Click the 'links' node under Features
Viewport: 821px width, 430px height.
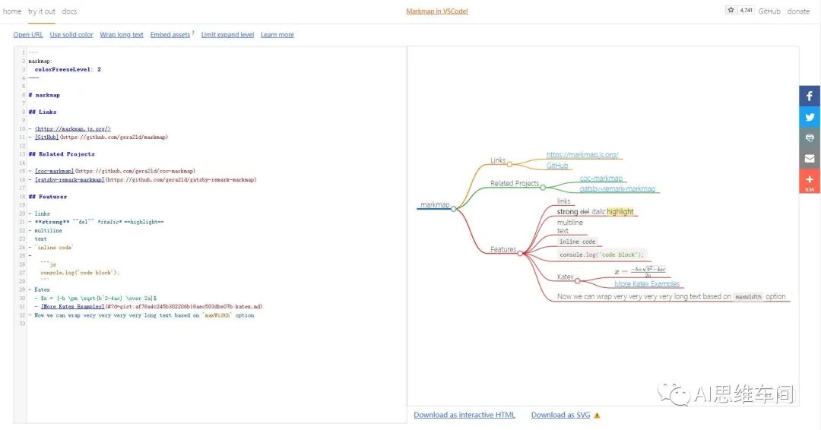pyautogui.click(x=563, y=201)
